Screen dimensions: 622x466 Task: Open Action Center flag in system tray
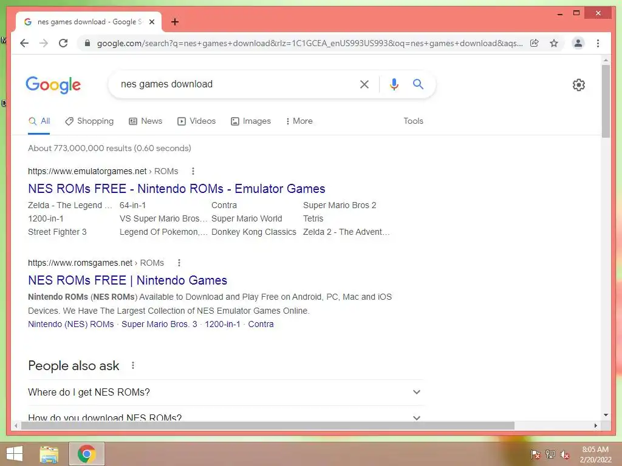point(535,454)
